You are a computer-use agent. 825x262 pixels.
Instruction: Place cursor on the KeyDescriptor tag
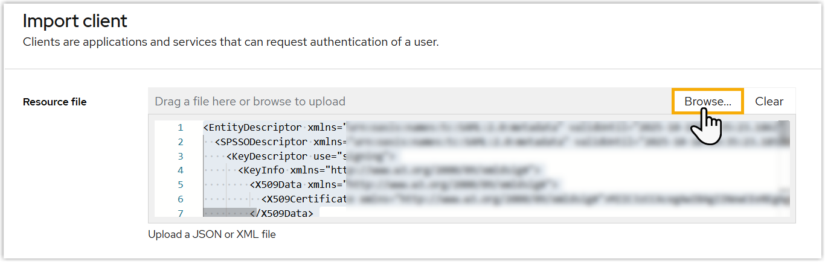[x=266, y=157]
